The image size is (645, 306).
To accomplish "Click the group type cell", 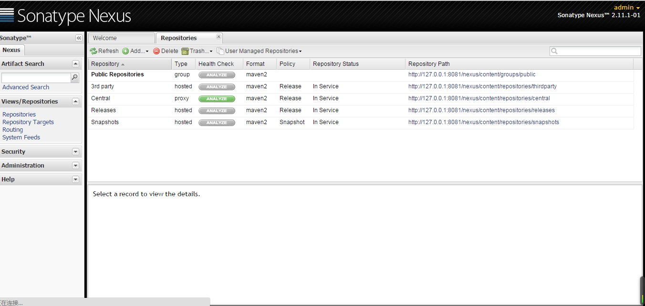I will 182,74.
